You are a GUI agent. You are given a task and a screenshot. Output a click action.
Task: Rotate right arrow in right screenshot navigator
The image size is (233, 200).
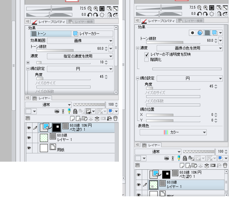(205, 14)
